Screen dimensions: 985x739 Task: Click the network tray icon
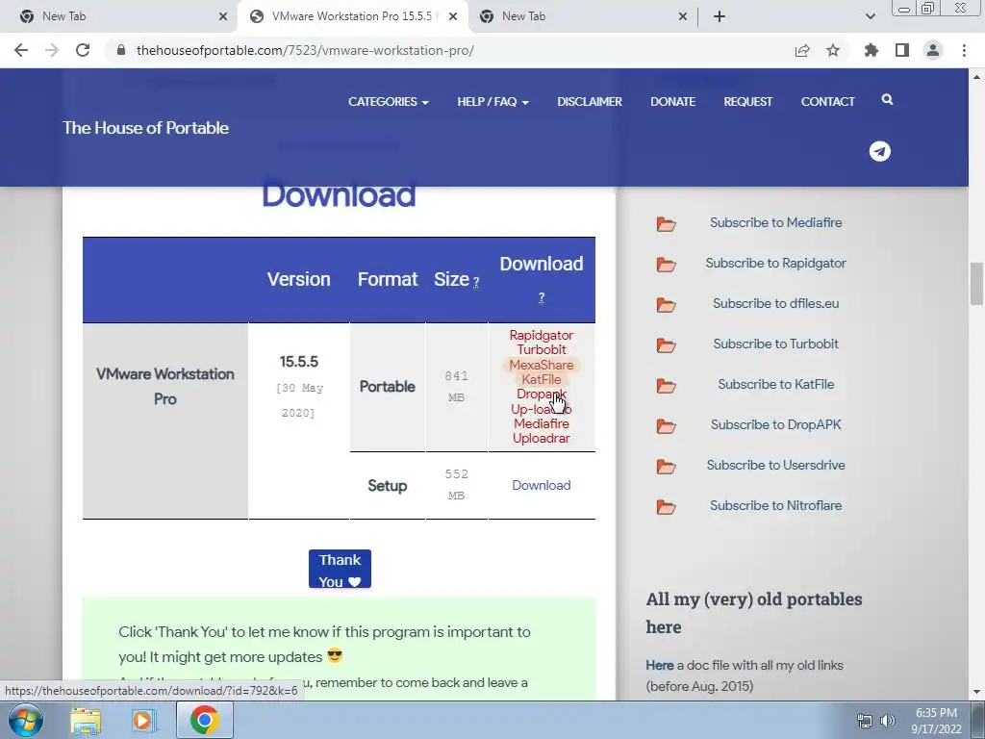pos(865,720)
